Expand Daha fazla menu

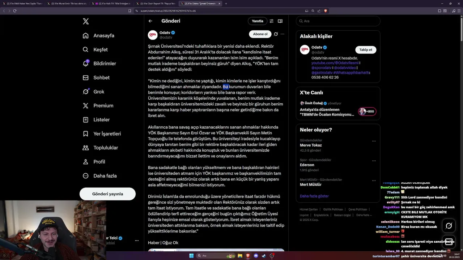[100, 176]
